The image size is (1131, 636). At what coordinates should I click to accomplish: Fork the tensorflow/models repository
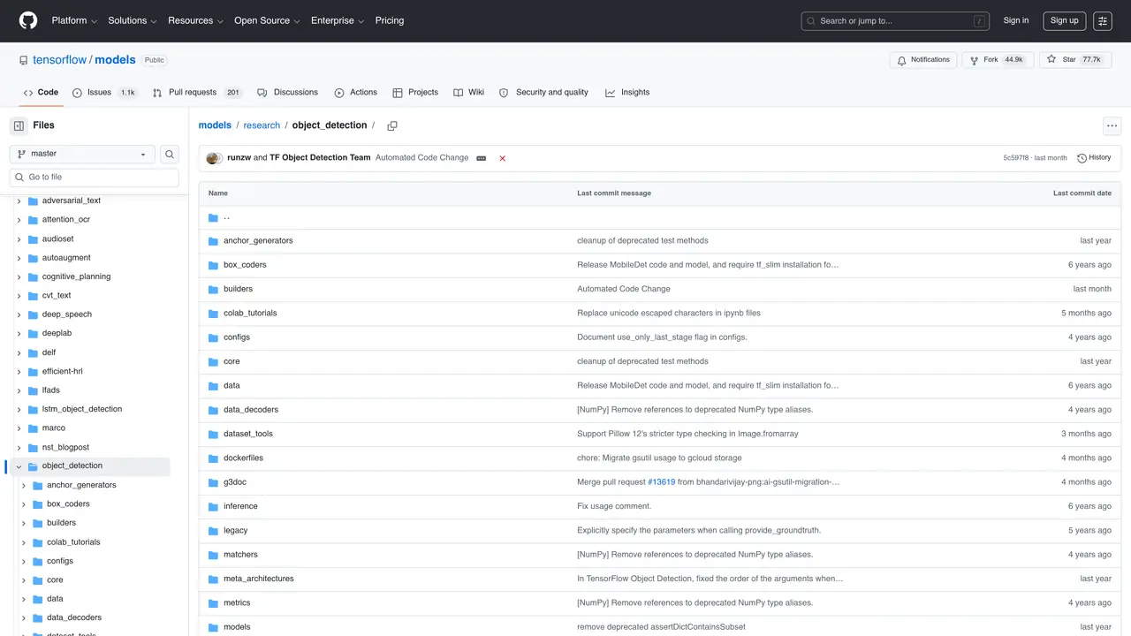point(998,60)
